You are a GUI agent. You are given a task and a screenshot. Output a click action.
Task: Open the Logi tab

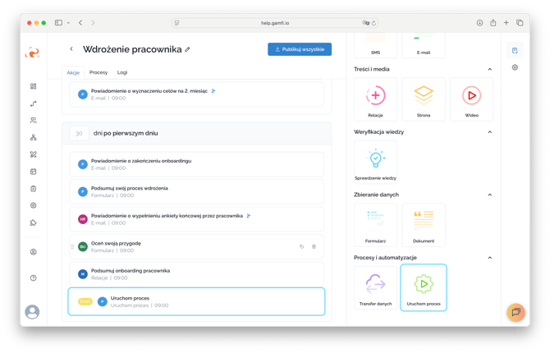coord(122,72)
